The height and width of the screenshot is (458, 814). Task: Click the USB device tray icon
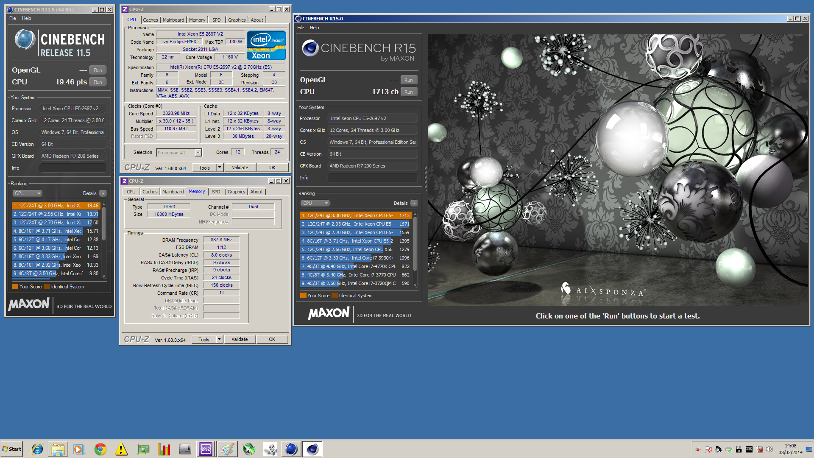[739, 449]
